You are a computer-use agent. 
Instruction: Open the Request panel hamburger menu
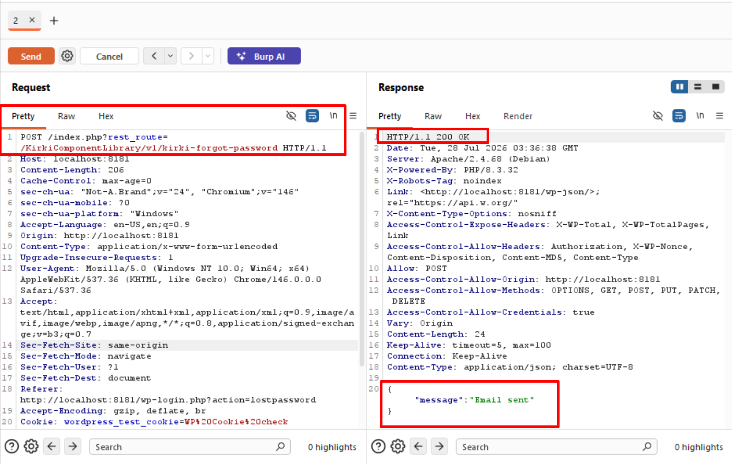pyautogui.click(x=353, y=116)
